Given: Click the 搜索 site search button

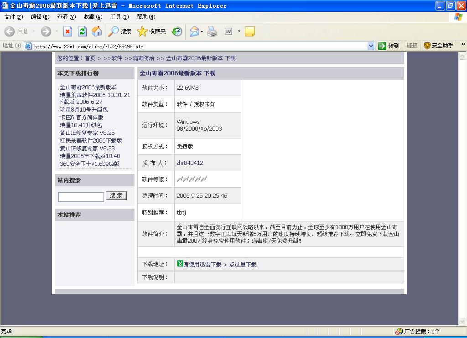Looking at the screenshot, I should tap(116, 195).
